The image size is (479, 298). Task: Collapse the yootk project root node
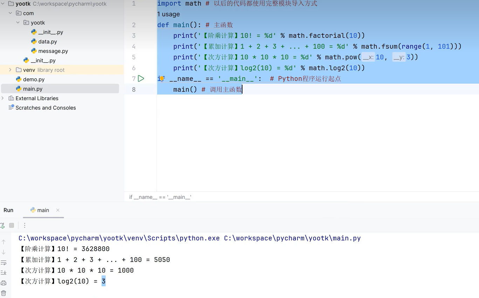coord(3,4)
